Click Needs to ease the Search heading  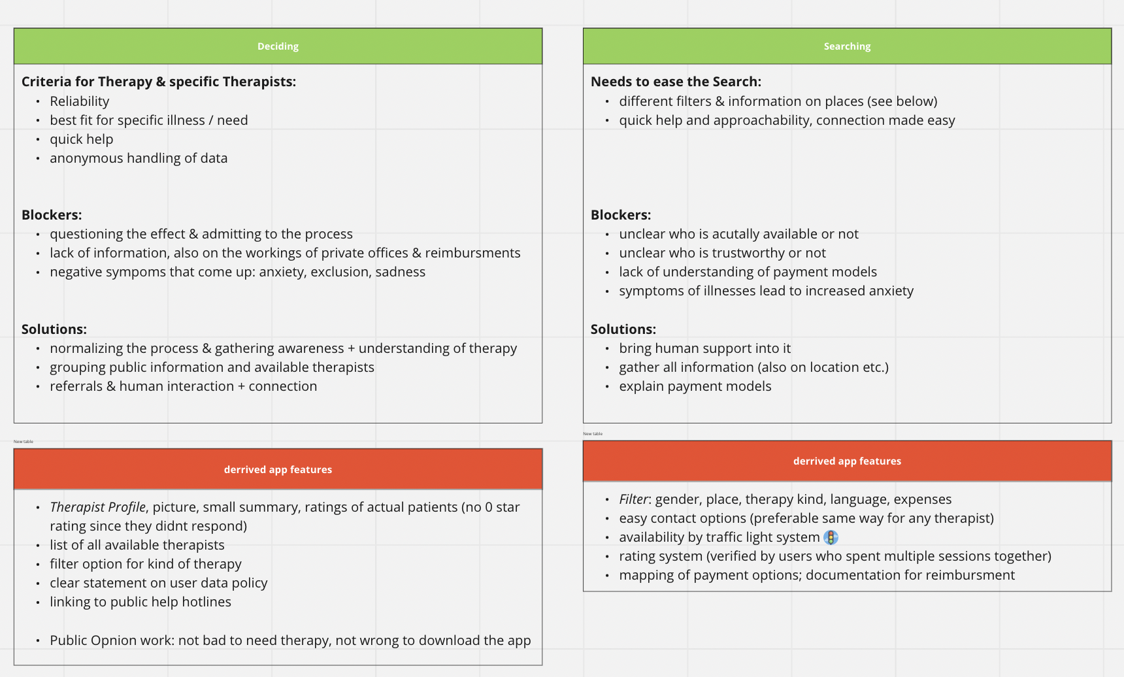coord(676,82)
